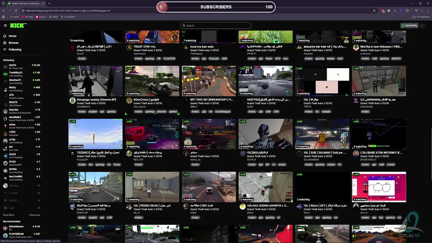Open the Maps bookmark
The width and height of the screenshot is (432, 243).
(x=54, y=17)
